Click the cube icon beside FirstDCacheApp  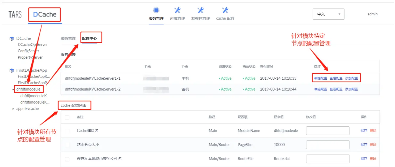(12, 71)
